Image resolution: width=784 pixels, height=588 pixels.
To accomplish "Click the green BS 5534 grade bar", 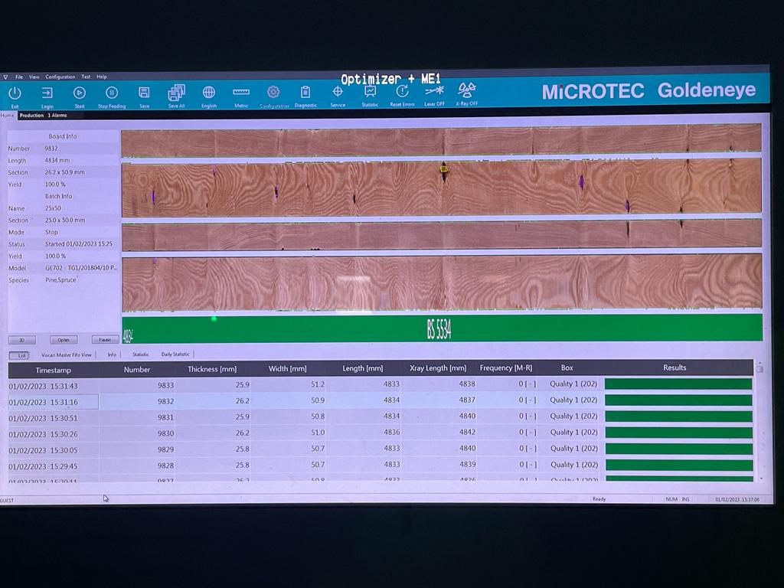I will (x=442, y=328).
